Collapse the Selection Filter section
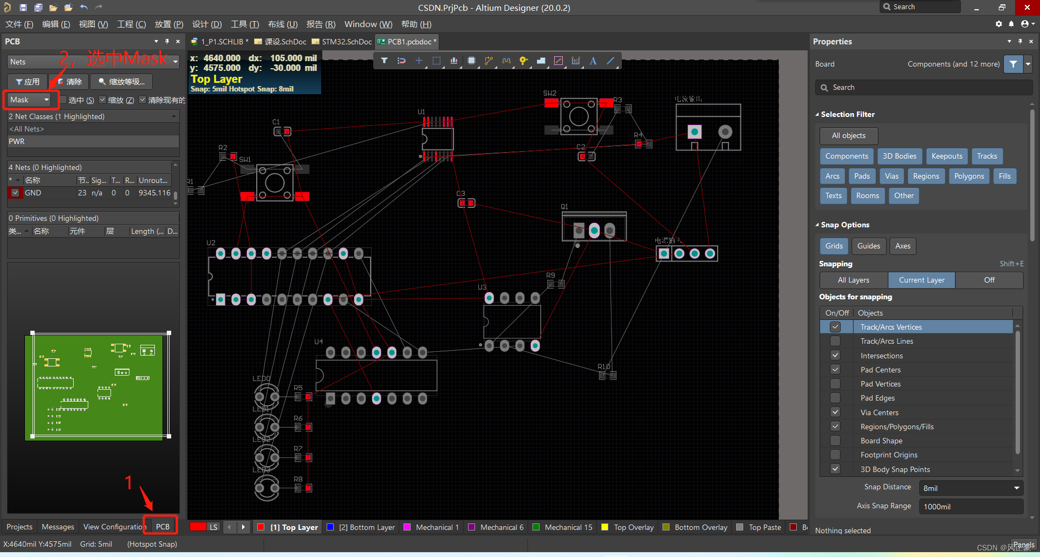1040x557 pixels. [x=817, y=114]
